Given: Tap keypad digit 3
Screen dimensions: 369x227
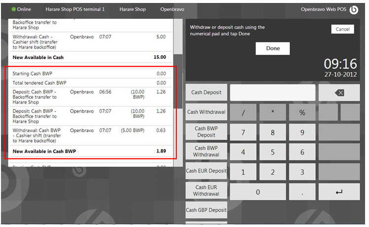Looking at the screenshot, I should (302, 172).
